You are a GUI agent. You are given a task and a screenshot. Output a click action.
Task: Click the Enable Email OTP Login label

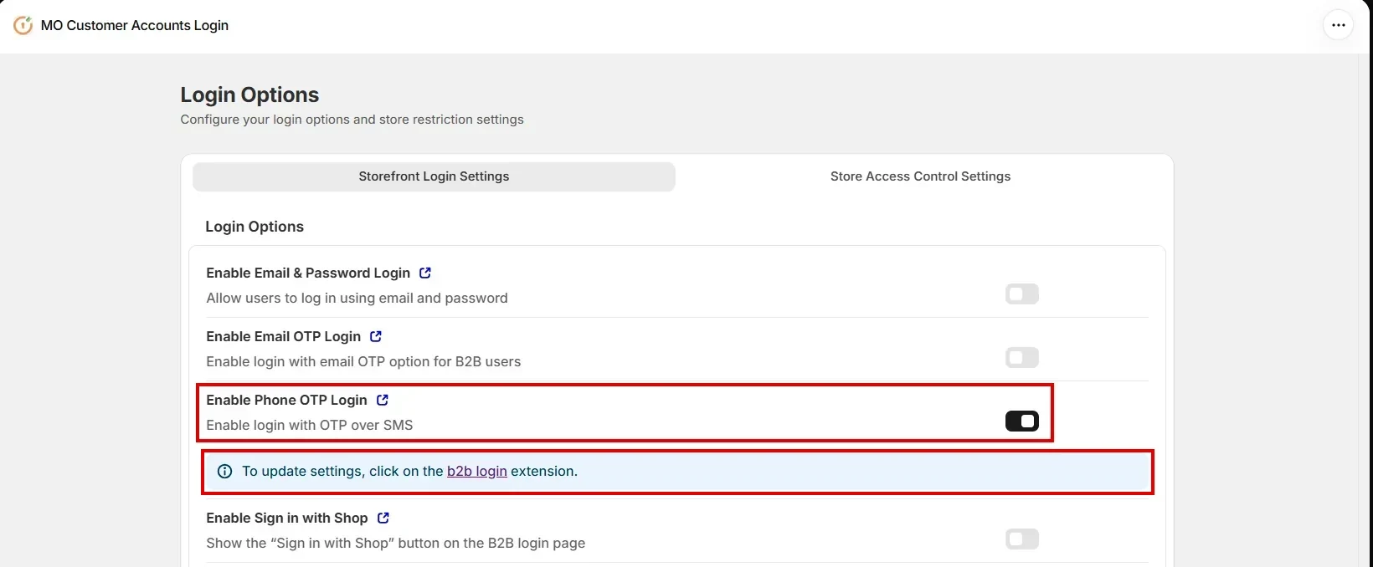click(x=283, y=336)
